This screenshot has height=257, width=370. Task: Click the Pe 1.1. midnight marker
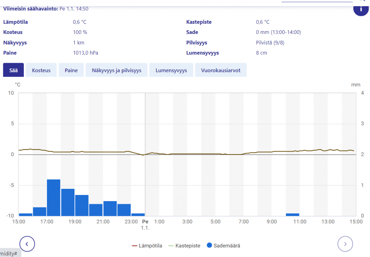(x=145, y=224)
